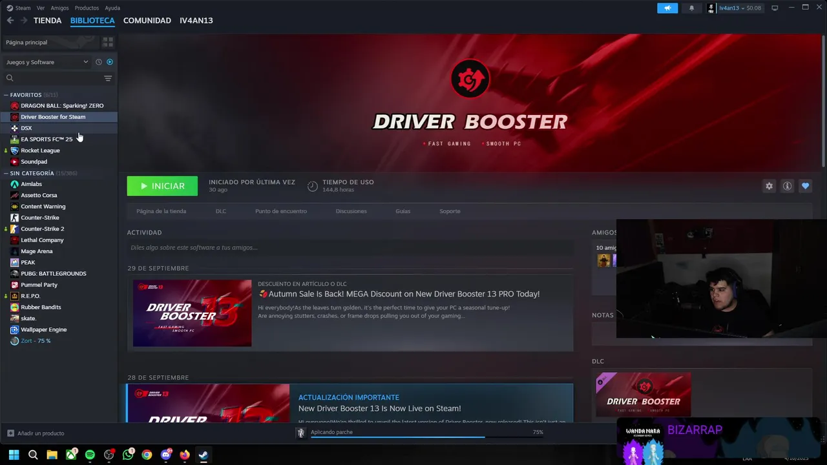Open the Soporte link
The height and width of the screenshot is (465, 827).
pyautogui.click(x=450, y=211)
